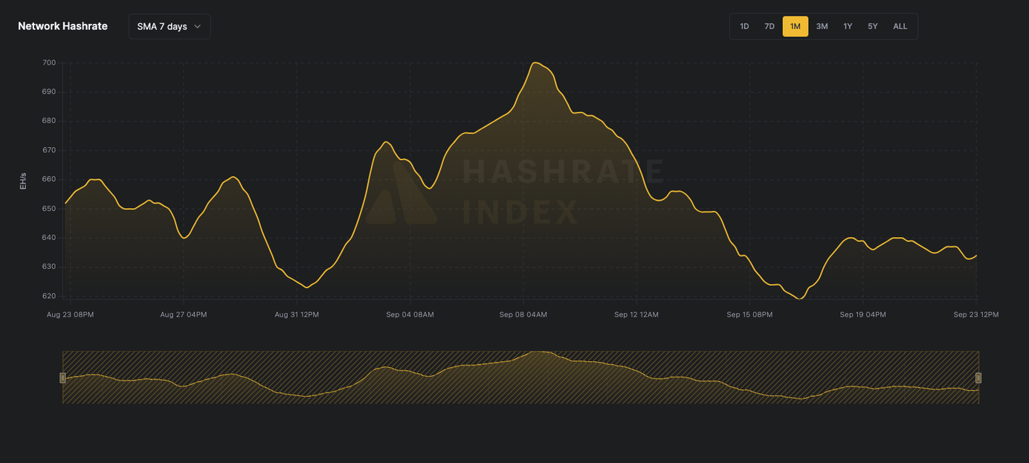The width and height of the screenshot is (1029, 463).
Task: Click the 690 y-axis value
Action: click(x=49, y=91)
